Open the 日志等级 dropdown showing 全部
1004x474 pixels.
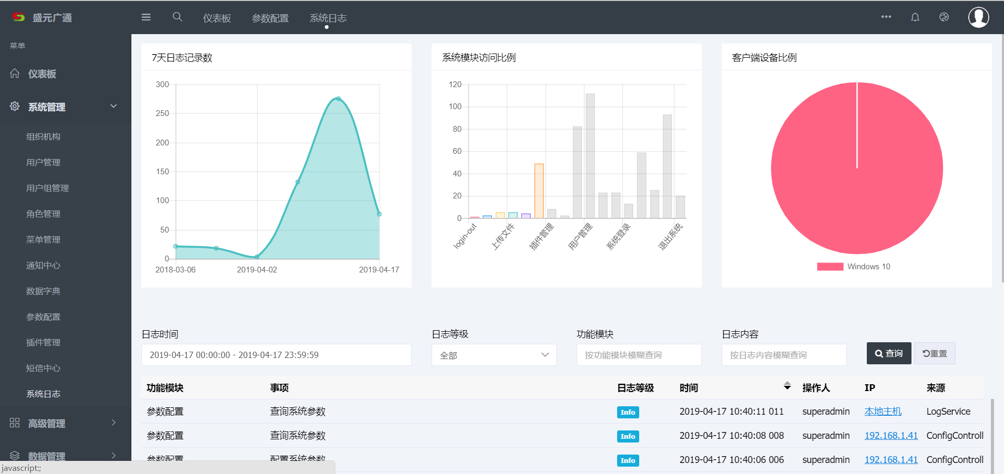click(x=493, y=355)
